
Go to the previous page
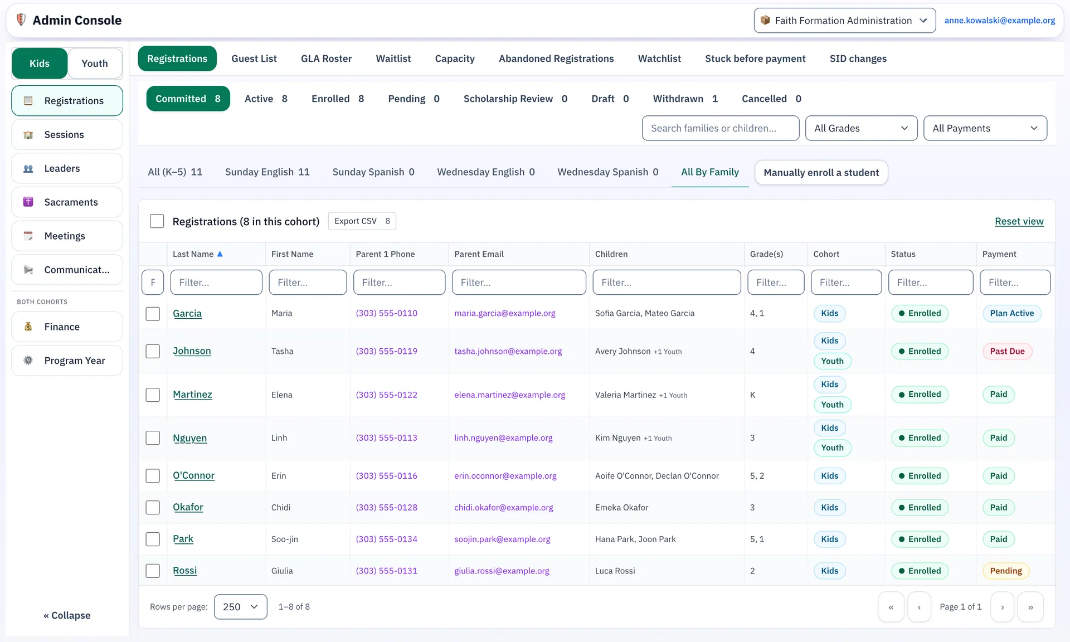(x=920, y=607)
